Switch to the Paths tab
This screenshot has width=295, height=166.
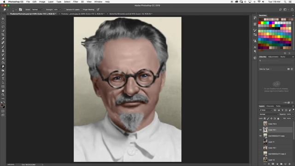[278, 106]
